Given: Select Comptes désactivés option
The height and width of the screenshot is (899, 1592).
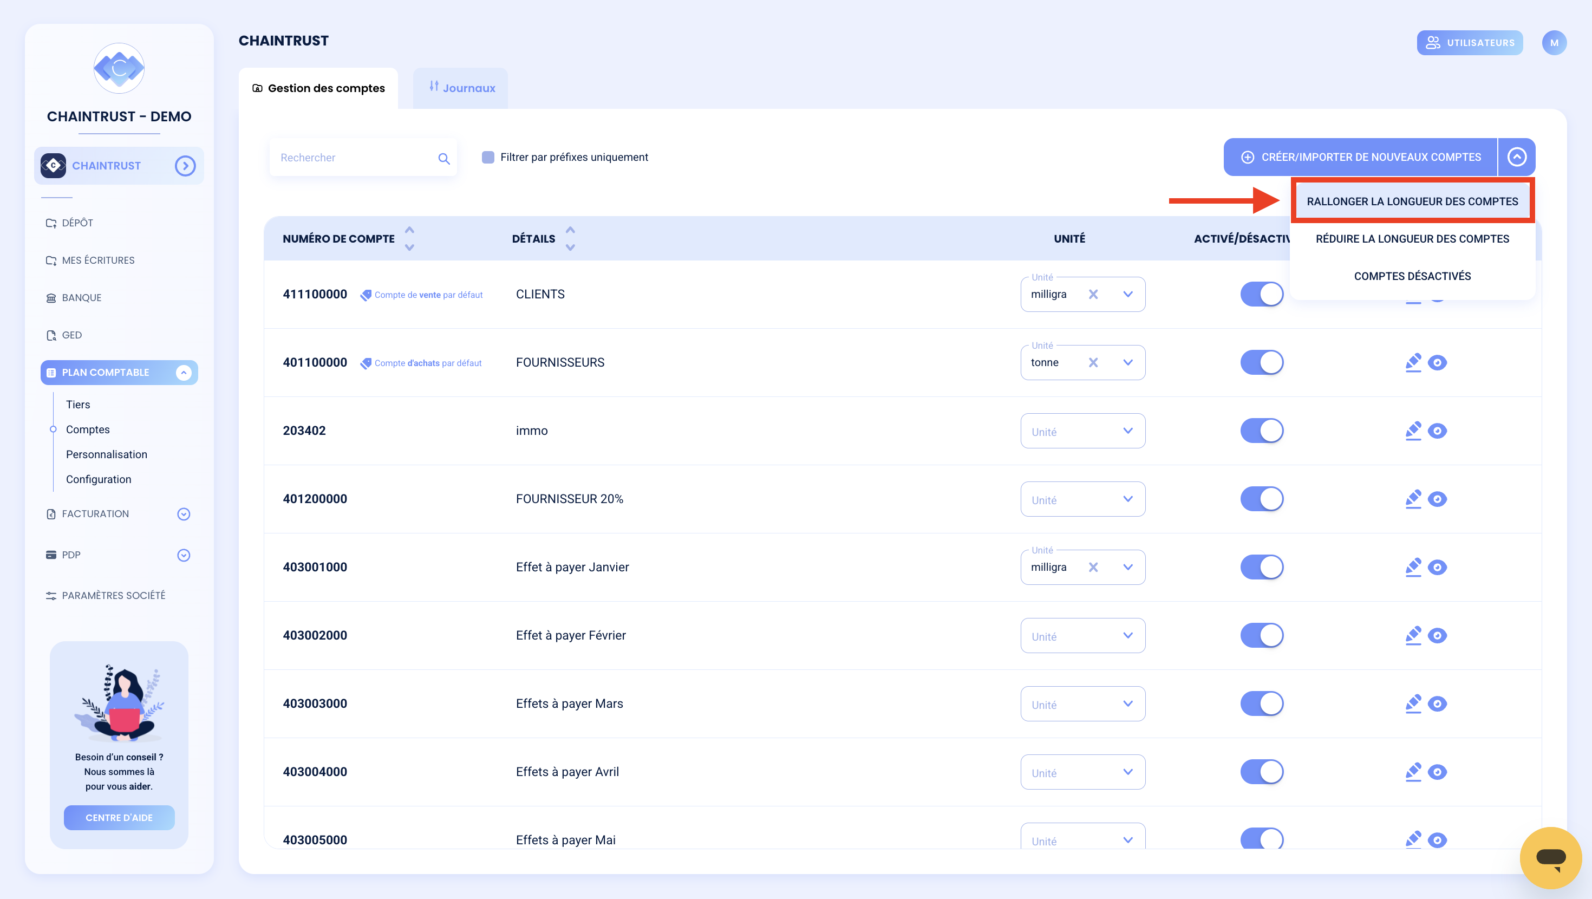Looking at the screenshot, I should coord(1412,276).
